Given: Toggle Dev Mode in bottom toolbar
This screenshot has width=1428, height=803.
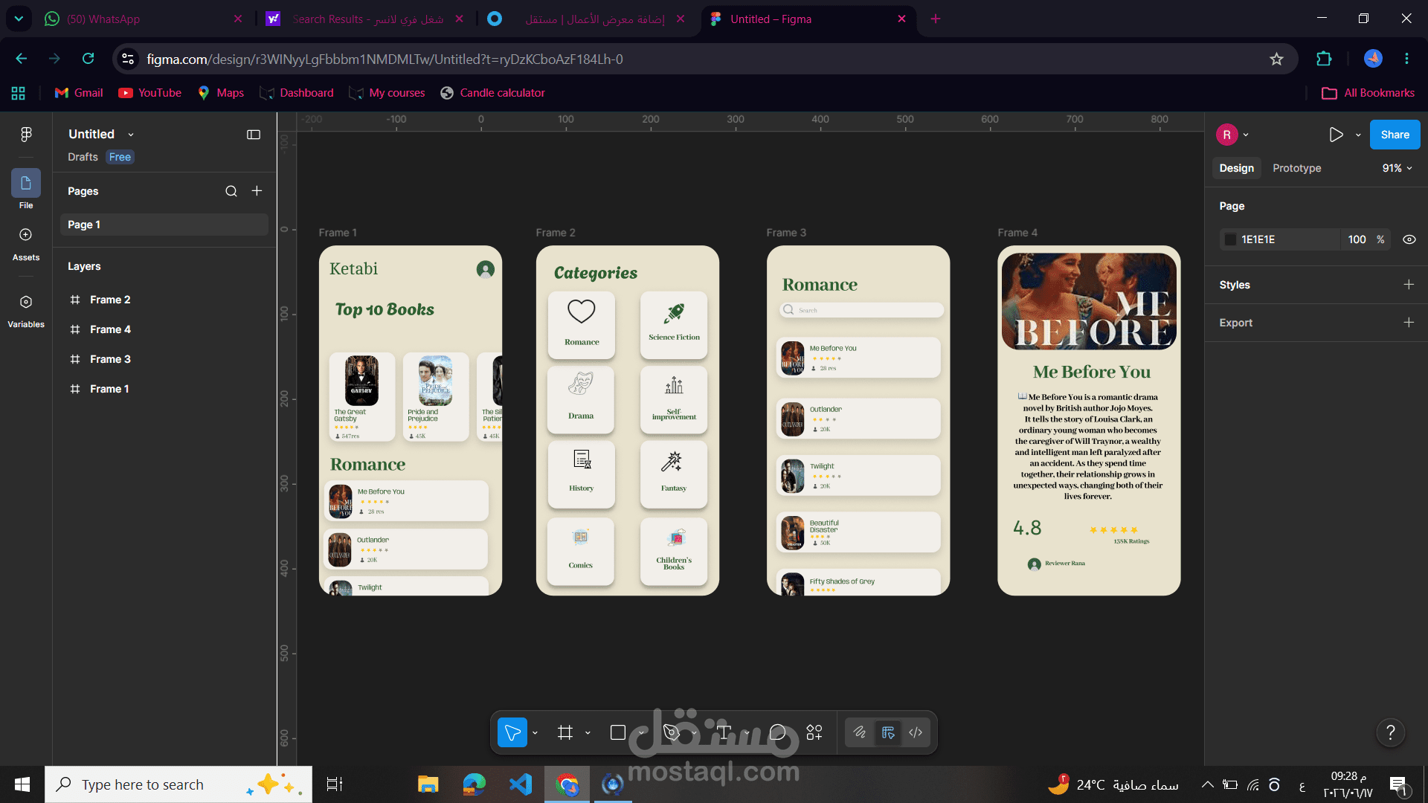Looking at the screenshot, I should coord(916,733).
